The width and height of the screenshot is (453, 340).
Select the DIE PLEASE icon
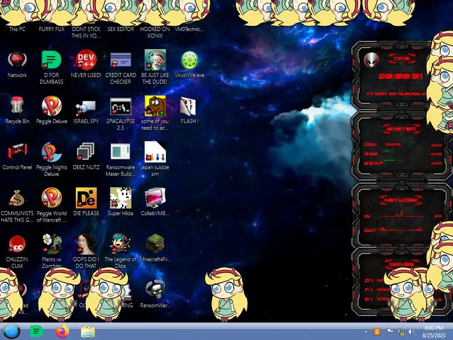coord(86,198)
